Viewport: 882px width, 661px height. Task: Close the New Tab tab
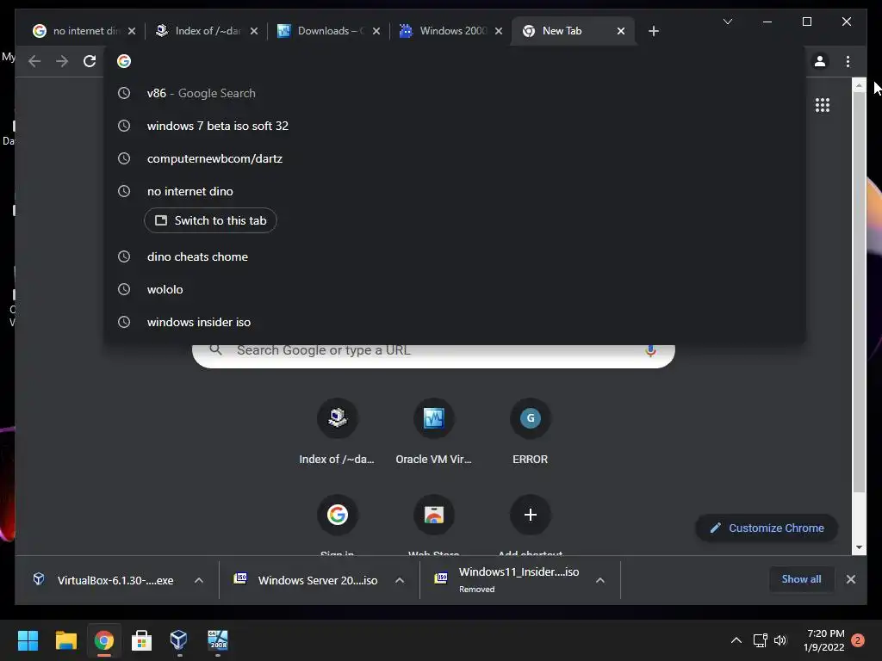coord(621,31)
